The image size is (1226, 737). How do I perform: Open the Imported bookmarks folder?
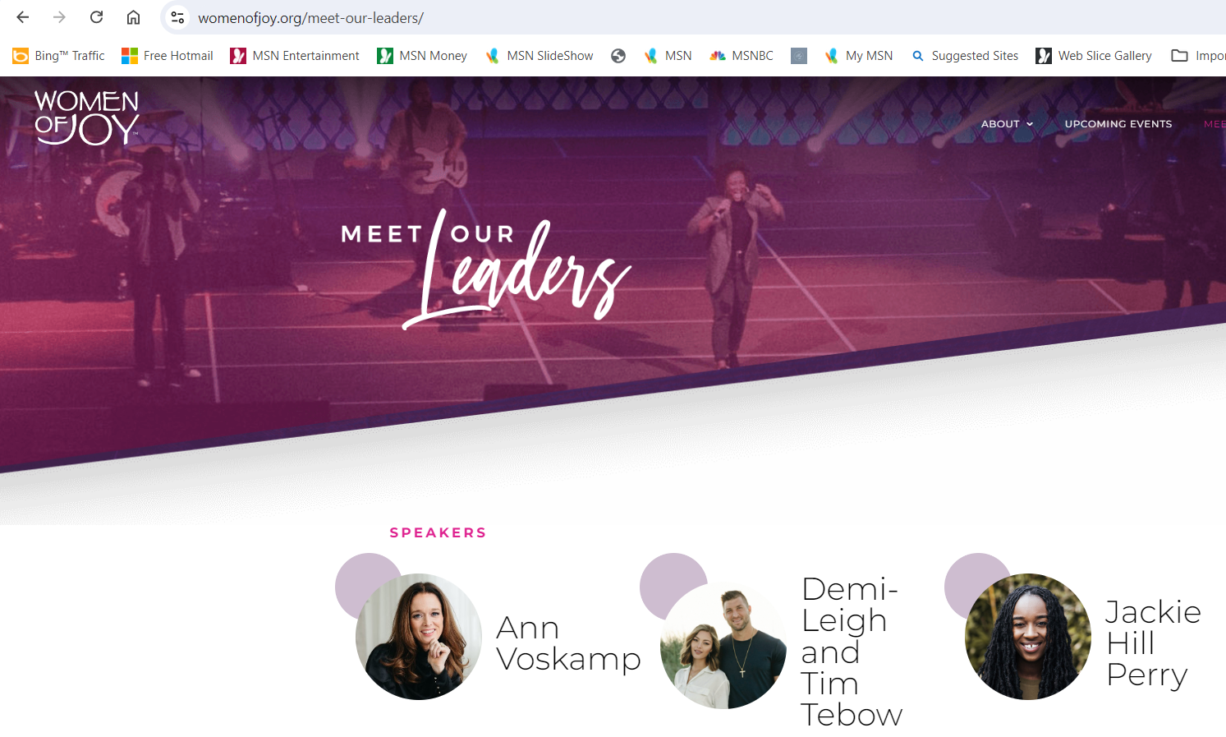click(x=1198, y=56)
